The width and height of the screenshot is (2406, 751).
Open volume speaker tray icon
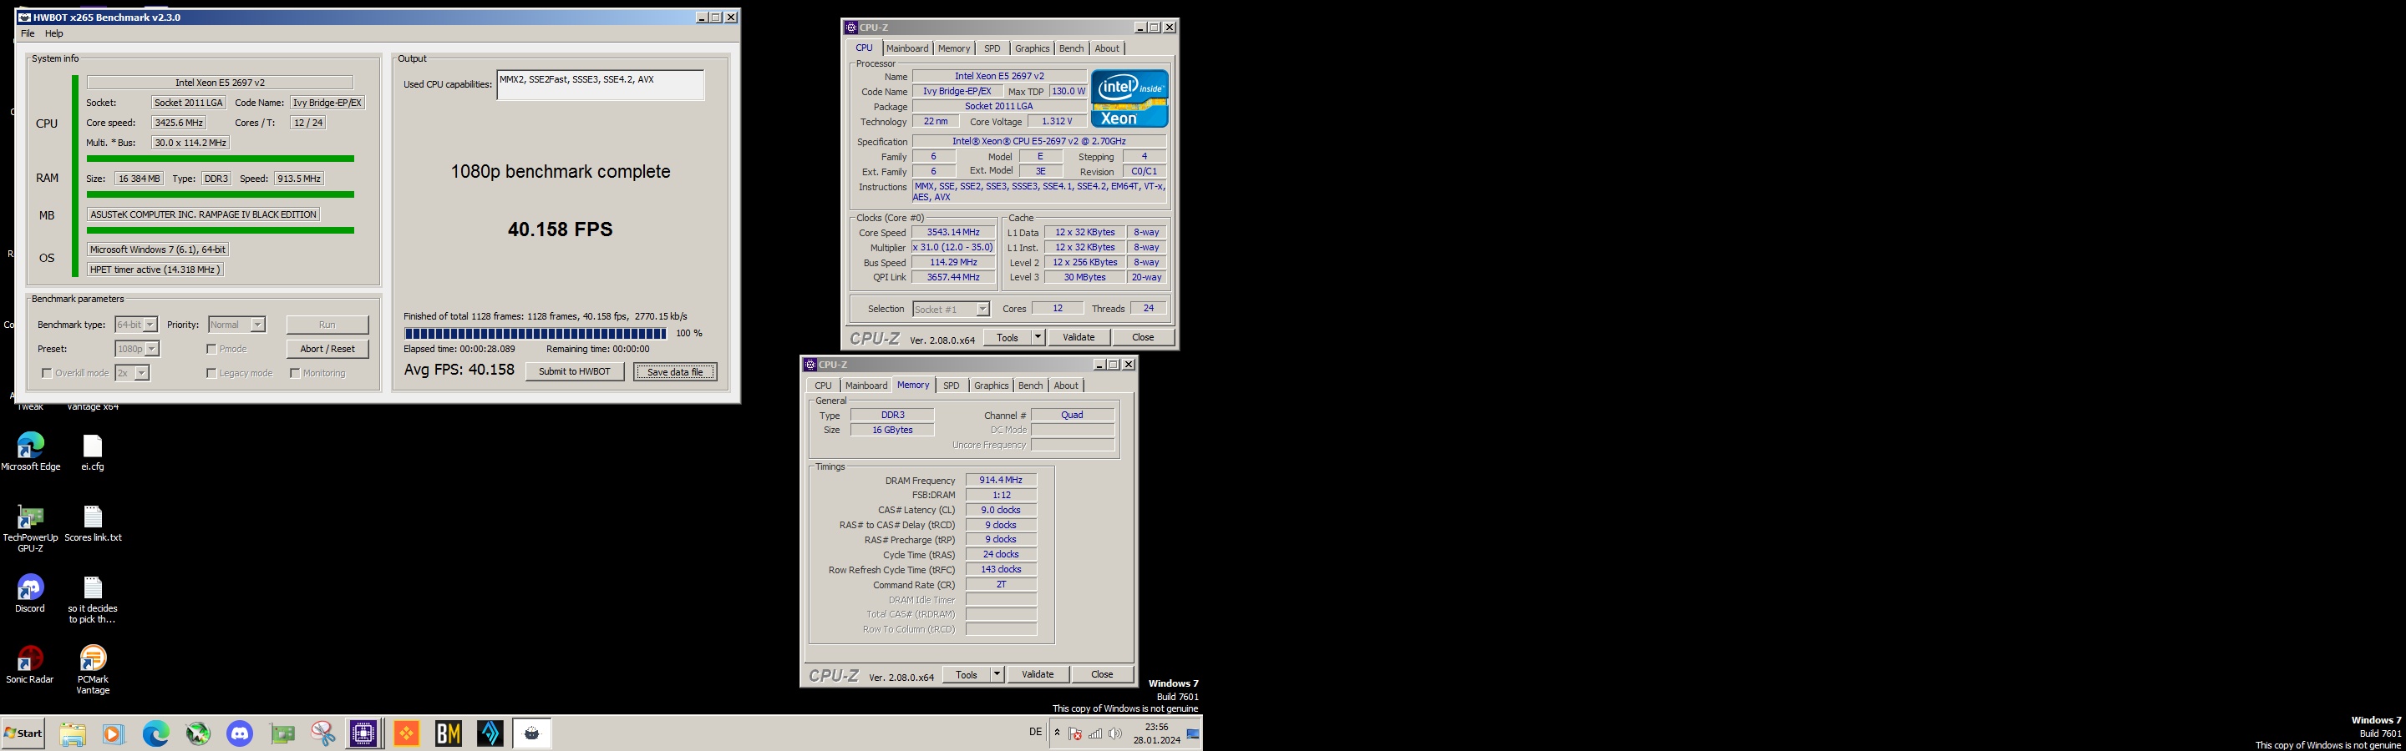click(1114, 733)
